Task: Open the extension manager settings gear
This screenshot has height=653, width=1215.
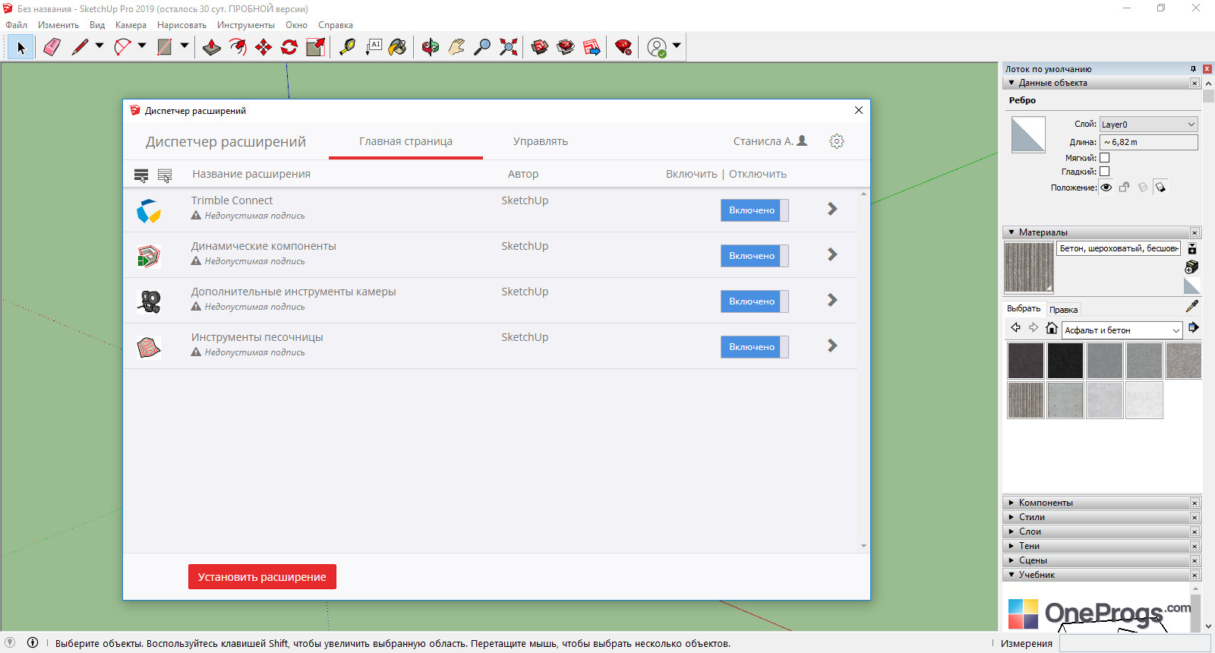Action: point(837,141)
